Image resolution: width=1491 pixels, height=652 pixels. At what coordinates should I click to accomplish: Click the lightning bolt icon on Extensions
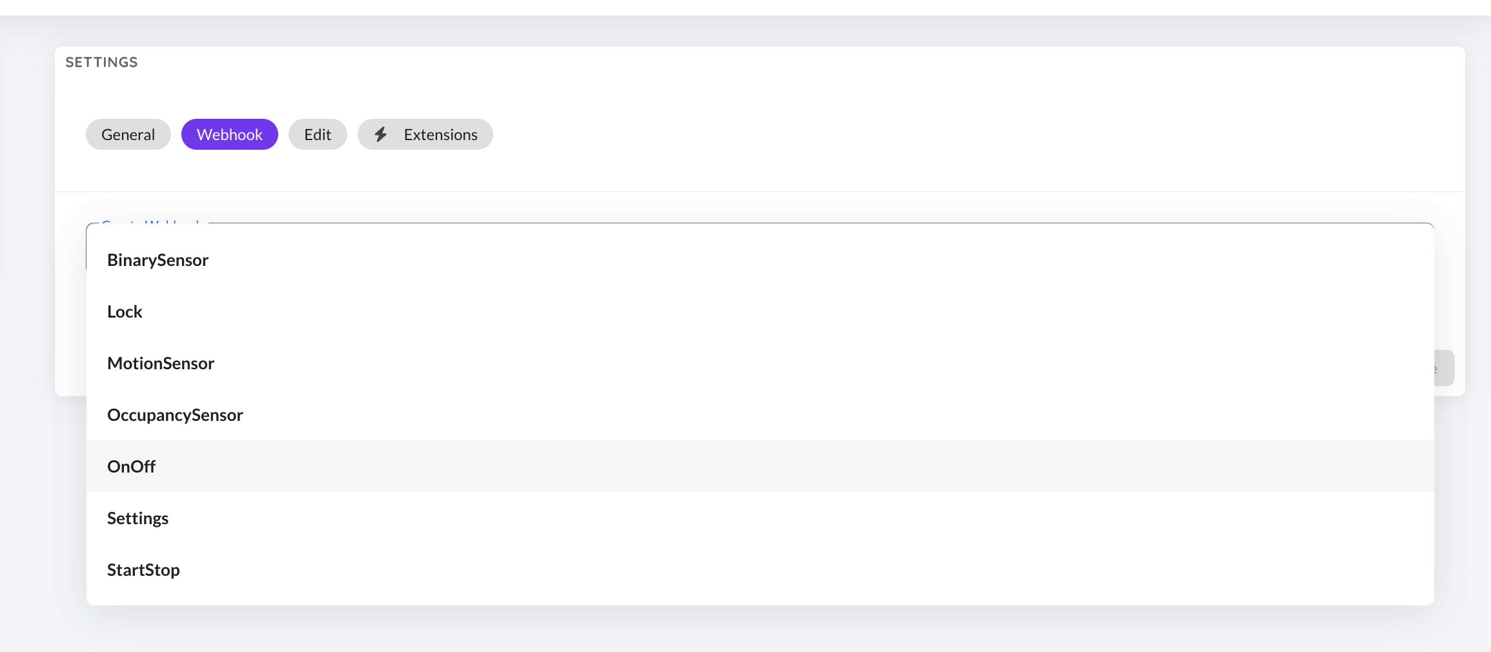coord(382,134)
